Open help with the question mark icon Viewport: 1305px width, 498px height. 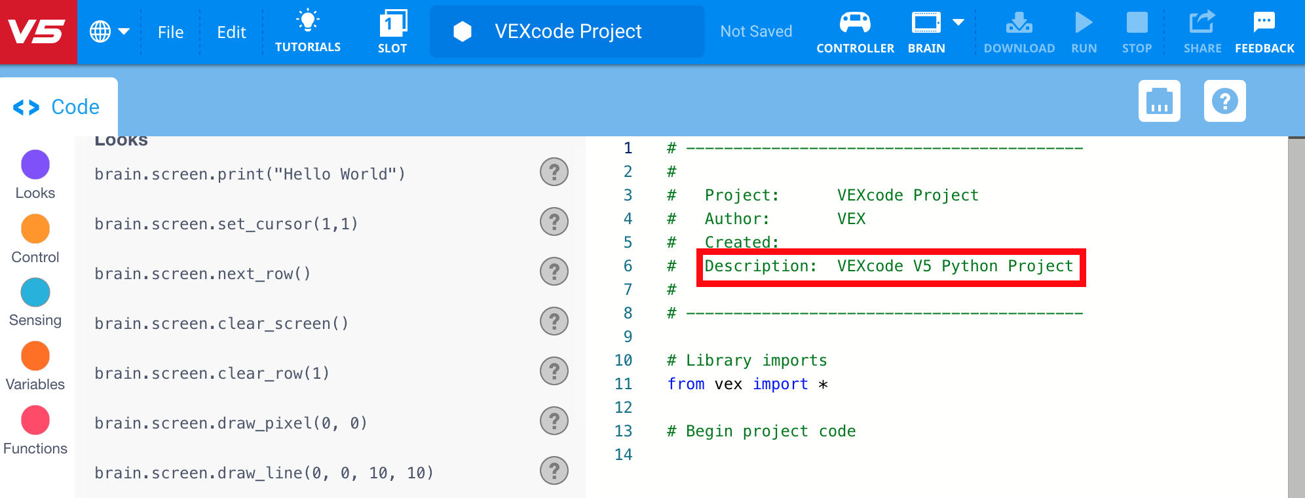click(1225, 101)
